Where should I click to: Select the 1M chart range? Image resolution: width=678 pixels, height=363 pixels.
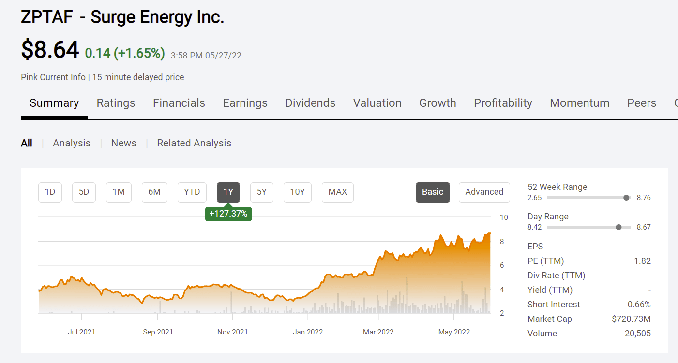click(x=119, y=192)
